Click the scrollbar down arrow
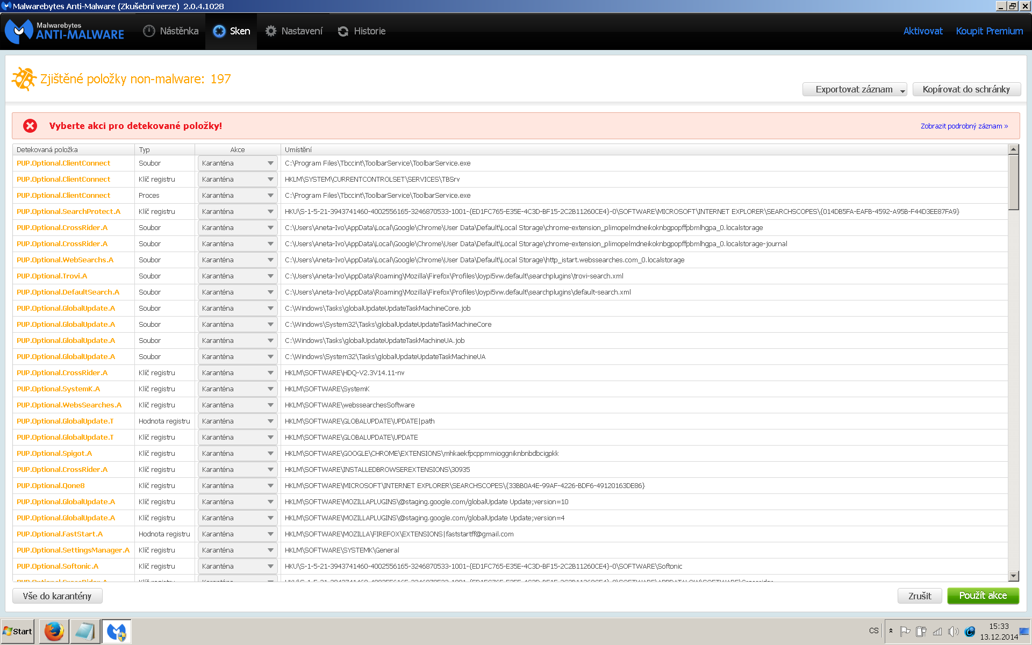This screenshot has height=645, width=1032. (x=1014, y=576)
